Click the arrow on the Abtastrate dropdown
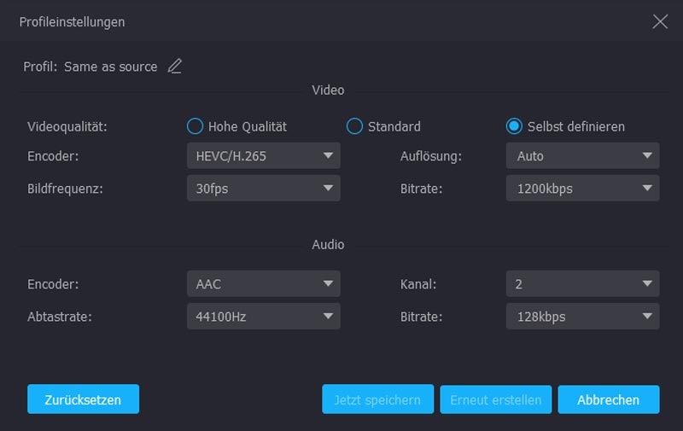Viewport: 683px width, 431px height. coord(327,317)
